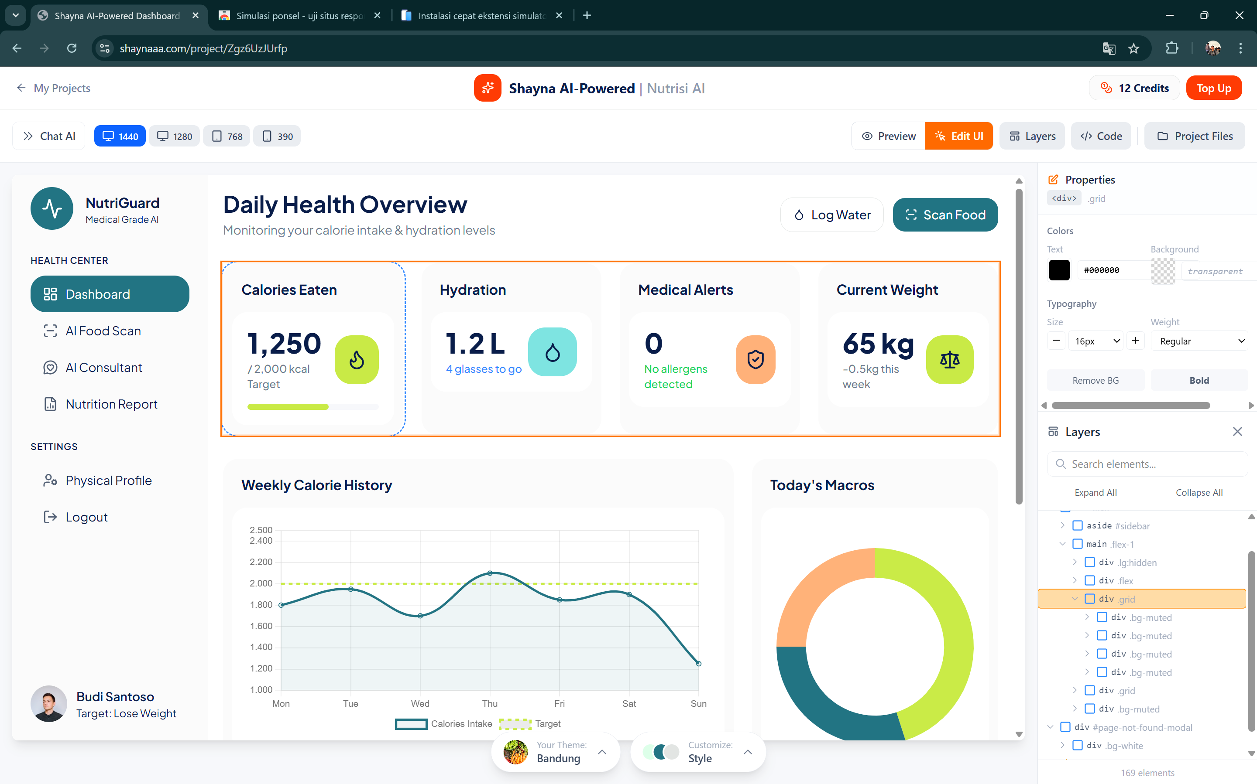Click the shield icon in Medical Alerts card

[x=755, y=359]
